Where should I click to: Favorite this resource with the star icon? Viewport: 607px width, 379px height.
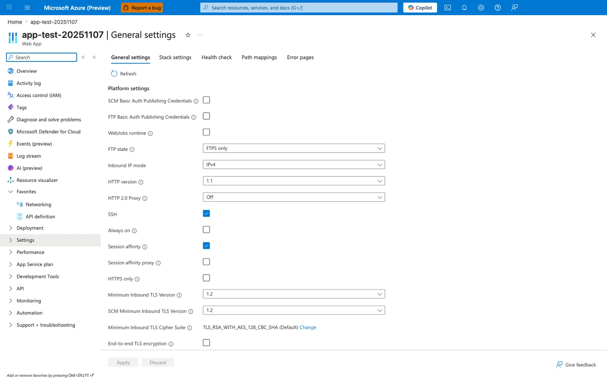click(188, 35)
